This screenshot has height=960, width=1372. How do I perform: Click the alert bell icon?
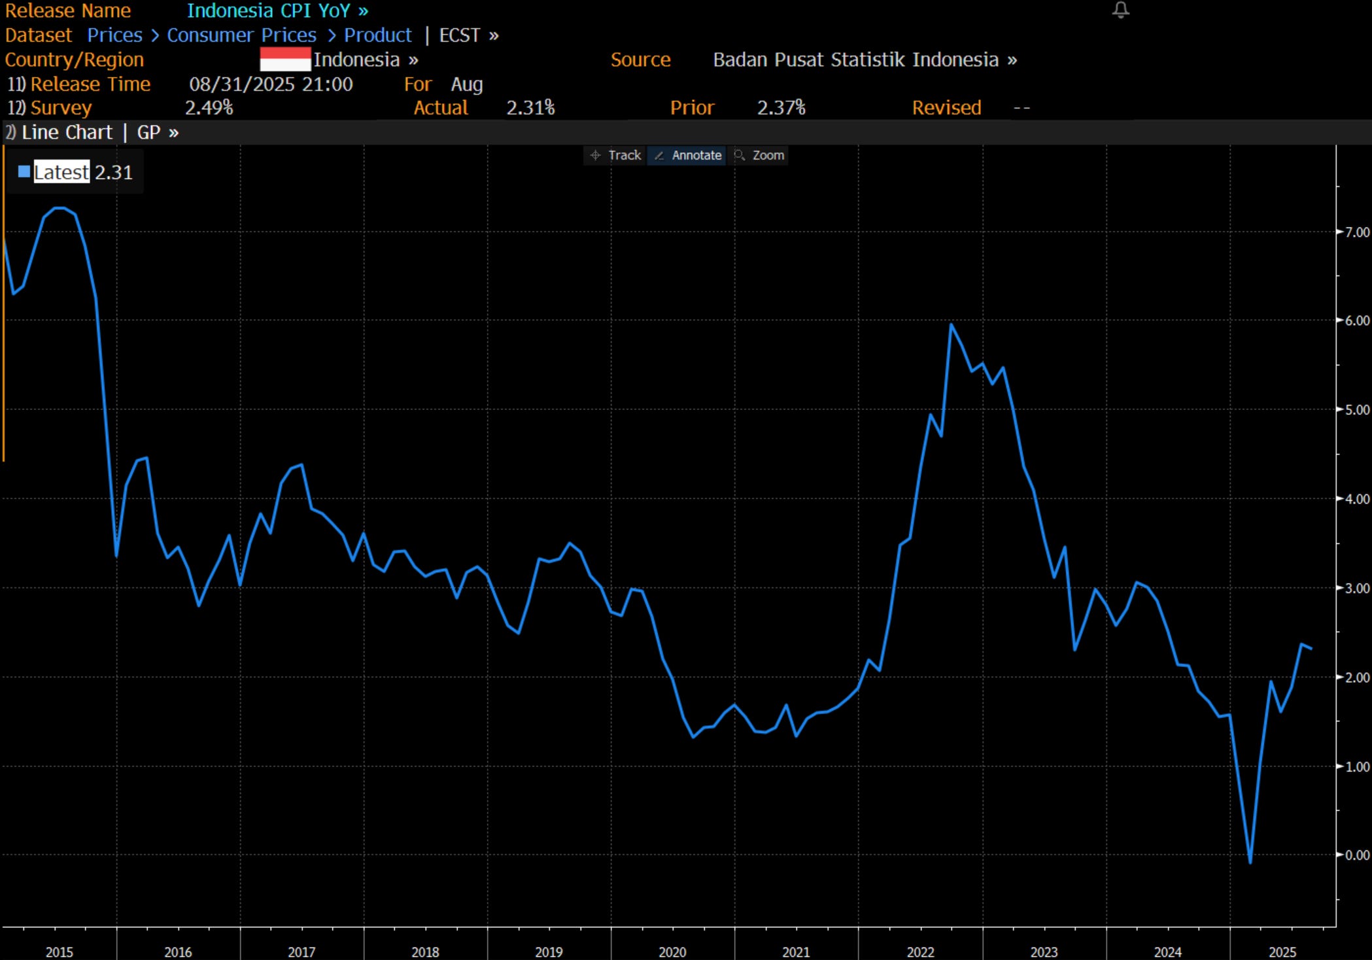[1120, 10]
